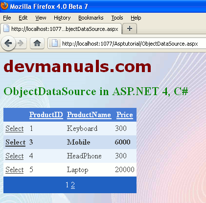Open the Tools menu
206x203 pixels.
117,18
